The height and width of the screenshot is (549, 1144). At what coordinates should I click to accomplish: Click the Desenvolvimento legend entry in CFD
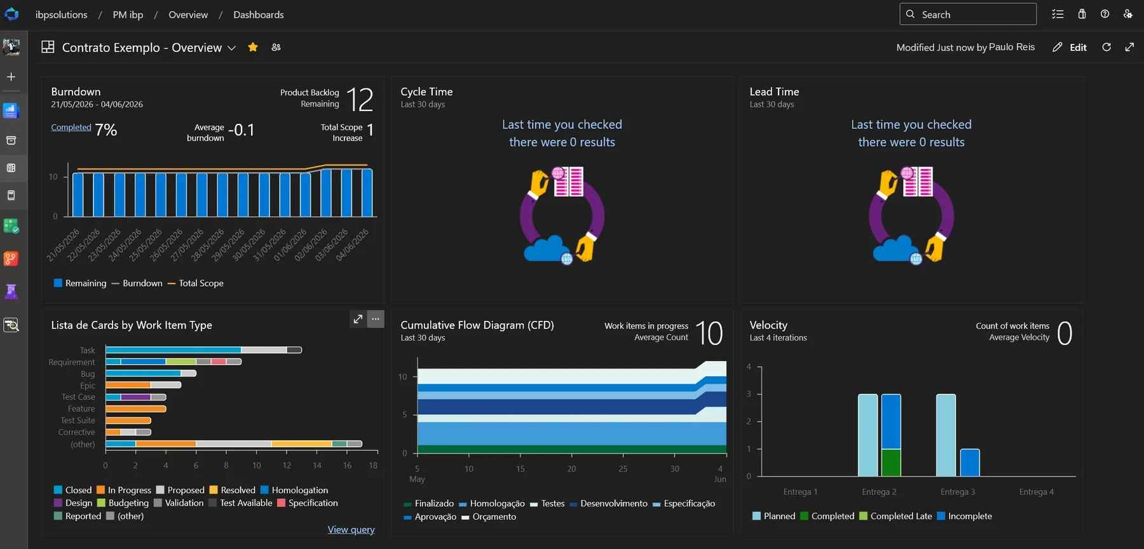[609, 503]
